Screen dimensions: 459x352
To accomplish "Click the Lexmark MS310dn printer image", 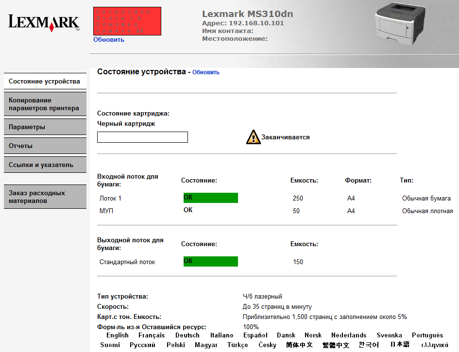I will point(400,24).
